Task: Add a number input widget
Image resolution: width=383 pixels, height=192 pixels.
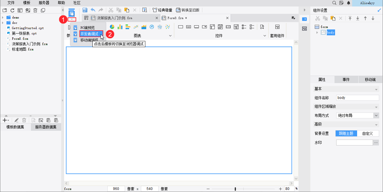Action: 228,27
